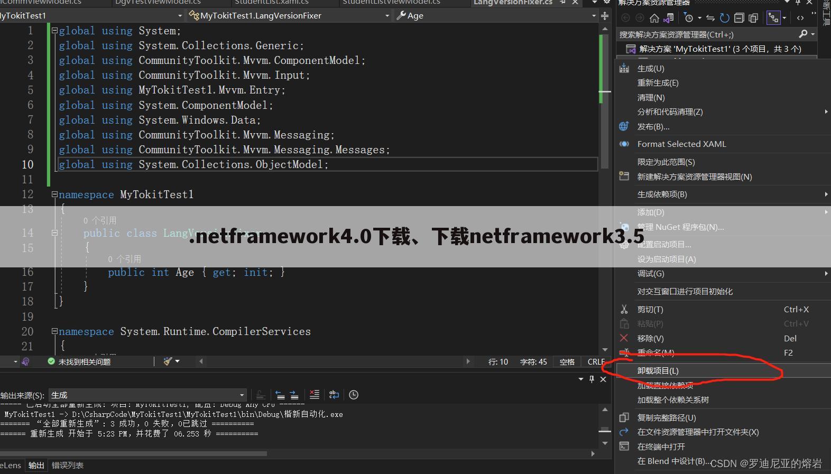Toggle the pending changes filter clock

tap(688, 18)
